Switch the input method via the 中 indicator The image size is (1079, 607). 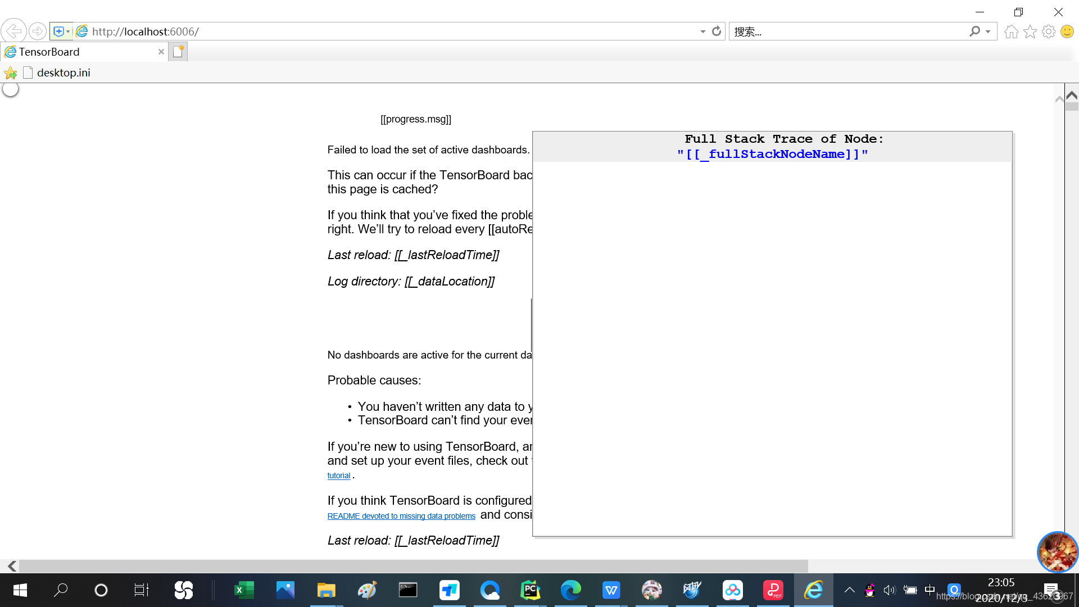point(930,590)
